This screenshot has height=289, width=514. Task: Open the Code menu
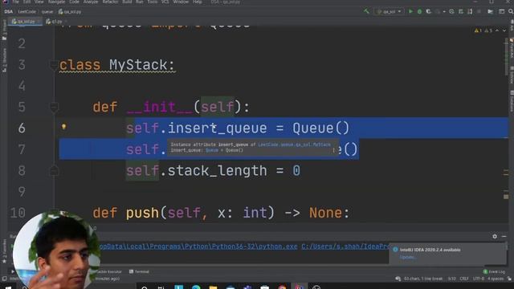click(74, 2)
